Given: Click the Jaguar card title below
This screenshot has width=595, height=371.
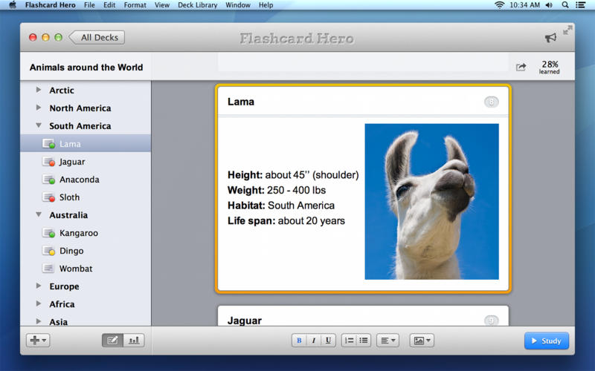Looking at the screenshot, I should [245, 321].
